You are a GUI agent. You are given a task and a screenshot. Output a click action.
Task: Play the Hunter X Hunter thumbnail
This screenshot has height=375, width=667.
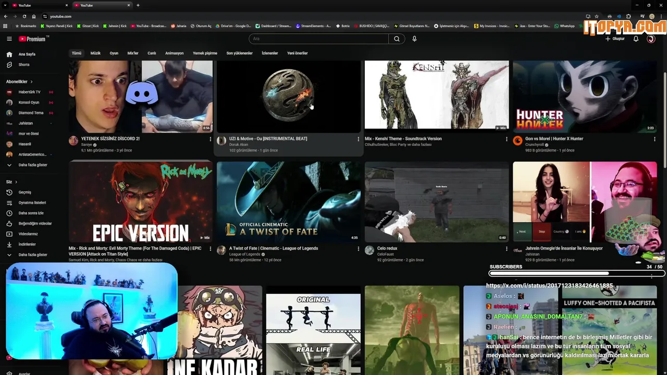tap(585, 96)
